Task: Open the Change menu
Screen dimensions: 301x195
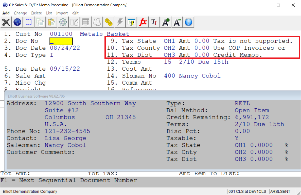Action: (20, 13)
